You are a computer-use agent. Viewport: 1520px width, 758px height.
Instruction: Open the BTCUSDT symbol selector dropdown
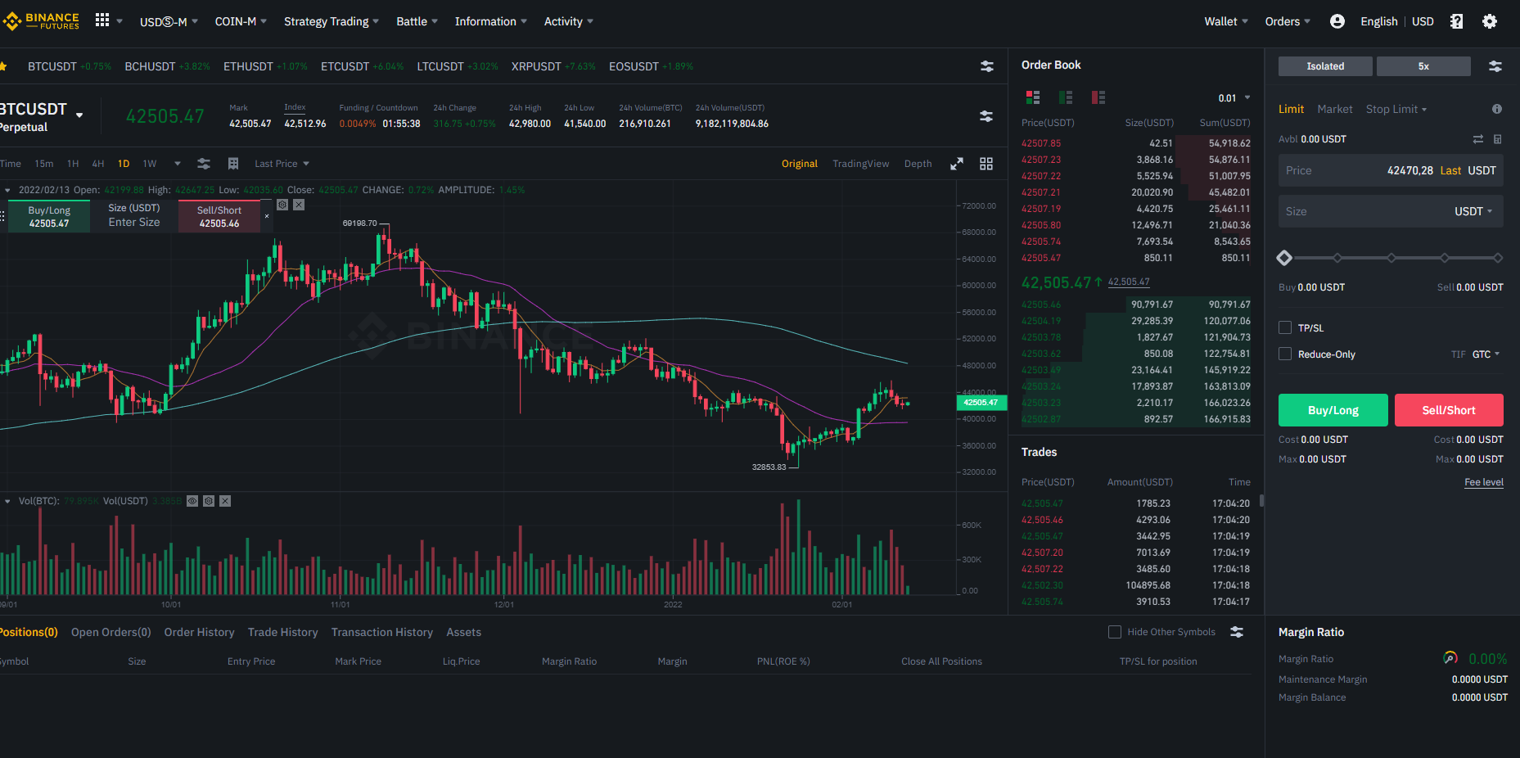(79, 115)
